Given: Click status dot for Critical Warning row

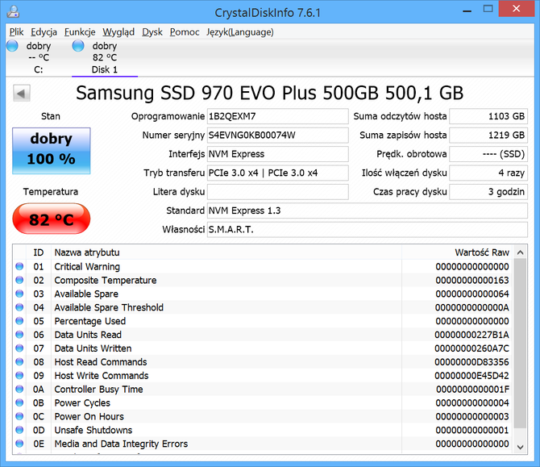Looking at the screenshot, I should pos(19,266).
